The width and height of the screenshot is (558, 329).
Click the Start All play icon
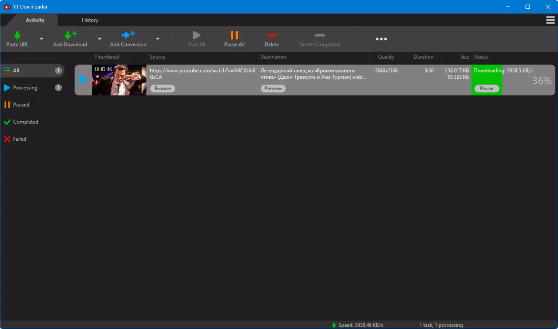(x=197, y=35)
